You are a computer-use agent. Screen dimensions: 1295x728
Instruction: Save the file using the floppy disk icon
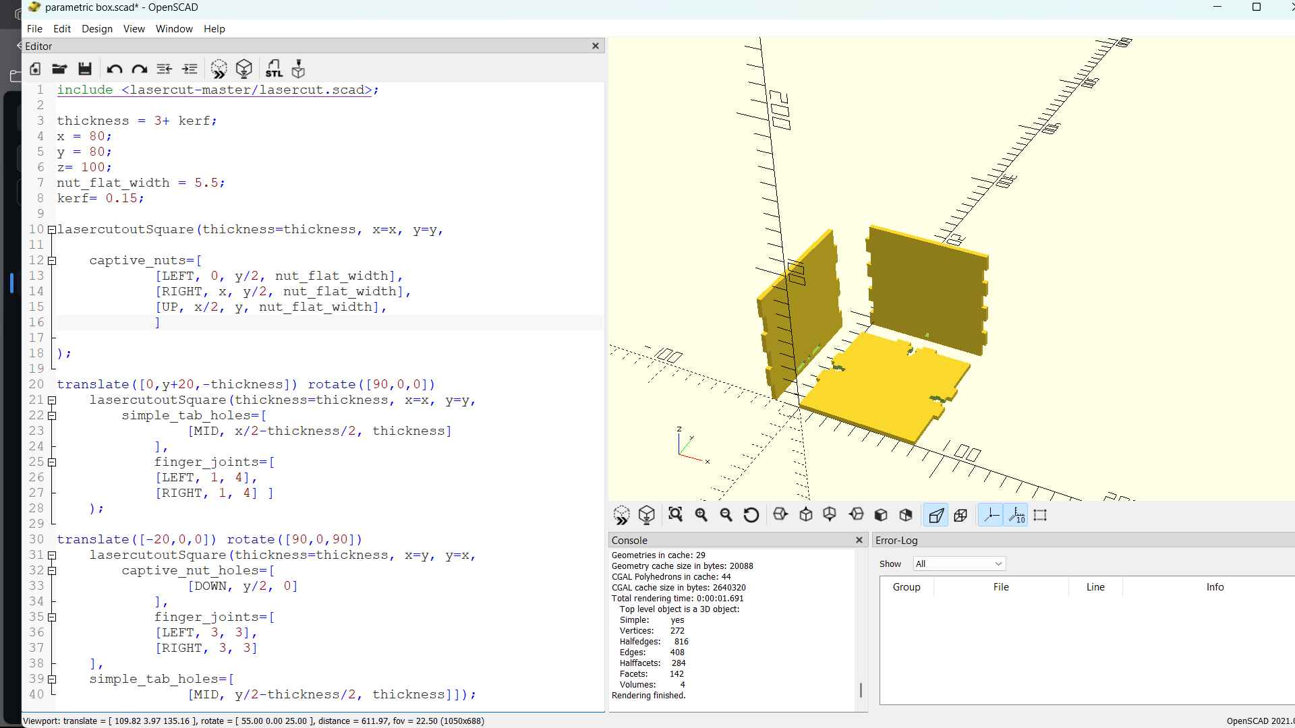pos(84,69)
